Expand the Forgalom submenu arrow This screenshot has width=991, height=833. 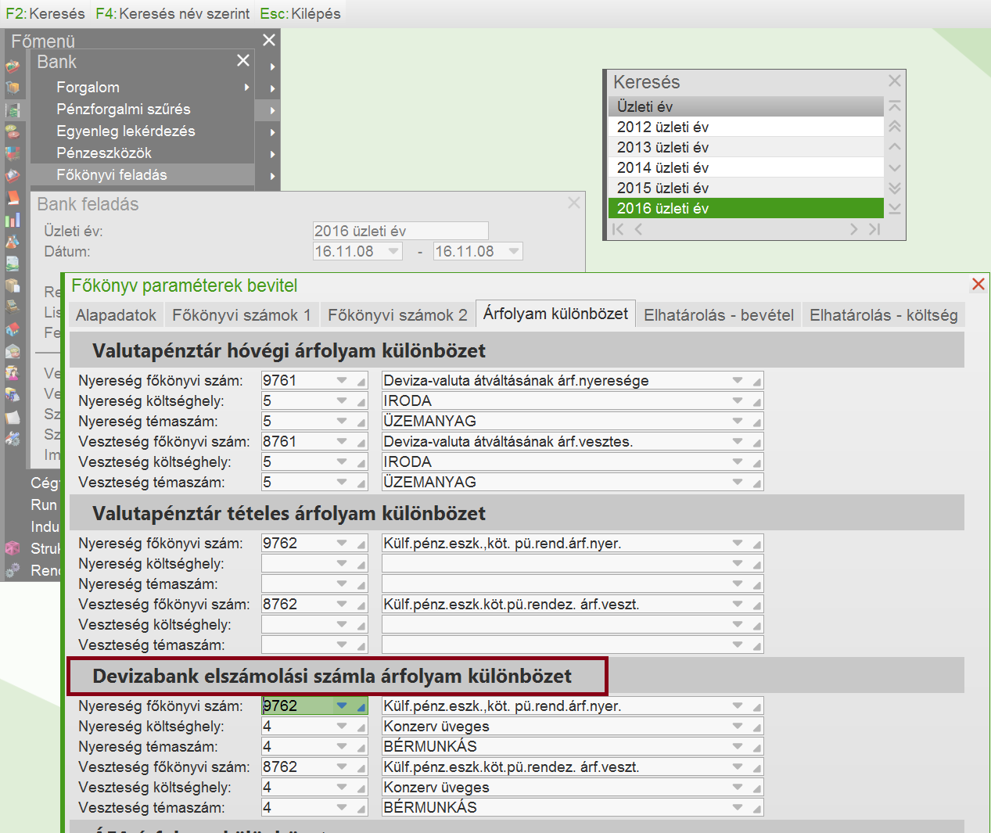(x=247, y=87)
